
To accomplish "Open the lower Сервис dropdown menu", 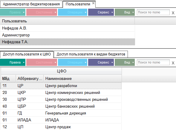I will point(101,62).
